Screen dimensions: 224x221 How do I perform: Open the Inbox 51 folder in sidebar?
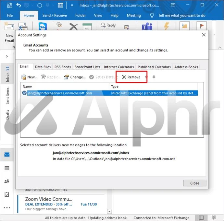[7, 74]
